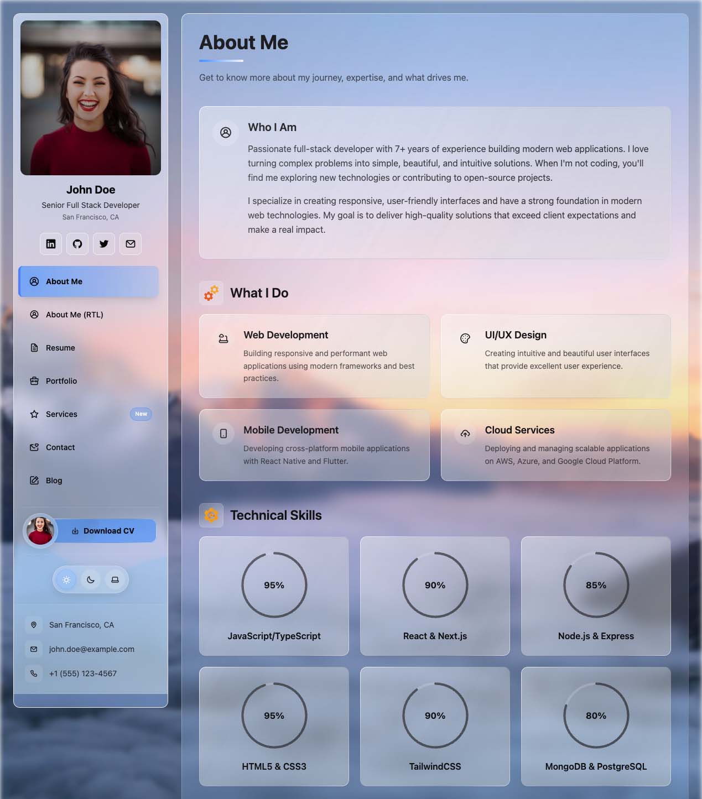Image resolution: width=702 pixels, height=799 pixels.
Task: Enable dark theme with moon toggle
Action: pos(91,580)
